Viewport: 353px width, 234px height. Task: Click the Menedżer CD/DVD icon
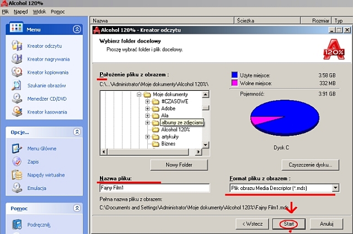pyautogui.click(x=17, y=99)
